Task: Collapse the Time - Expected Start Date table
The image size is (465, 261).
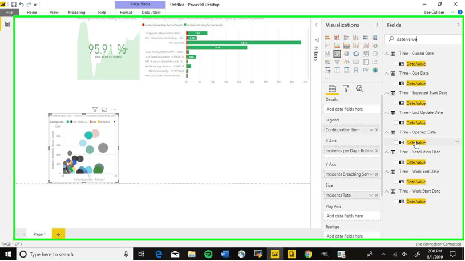Action: (386, 93)
